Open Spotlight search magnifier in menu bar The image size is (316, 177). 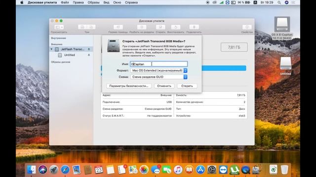tap(279, 2)
